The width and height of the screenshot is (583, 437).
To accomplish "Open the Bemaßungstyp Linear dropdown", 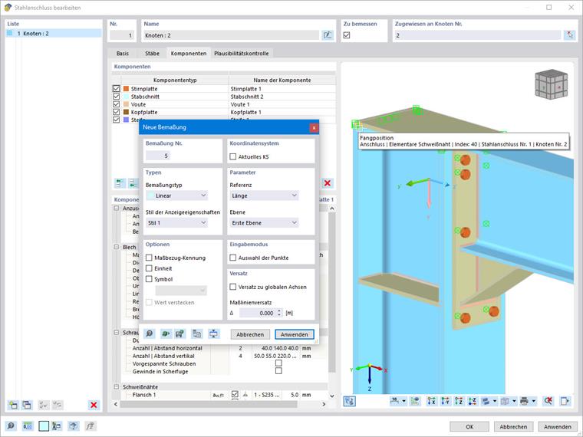I will coord(177,195).
